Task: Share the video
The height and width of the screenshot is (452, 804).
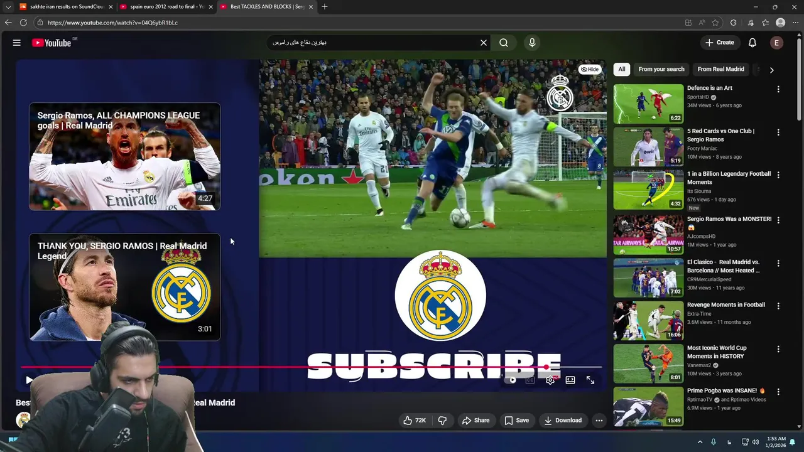Action: (475, 421)
